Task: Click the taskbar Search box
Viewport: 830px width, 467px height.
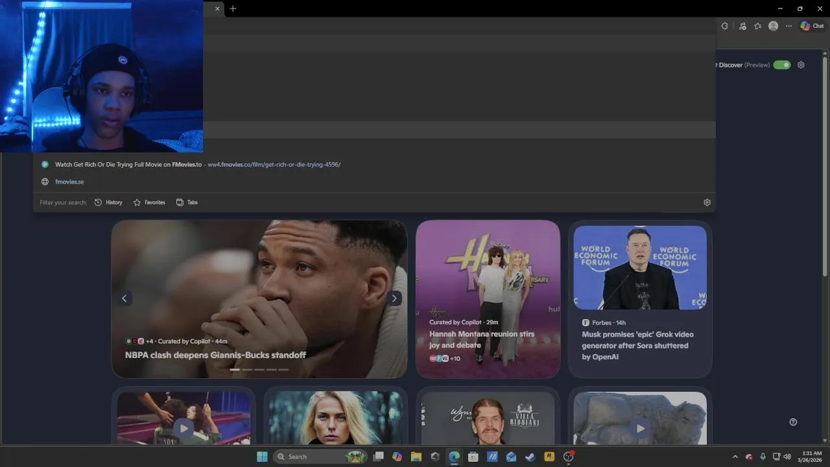Action: click(x=320, y=457)
